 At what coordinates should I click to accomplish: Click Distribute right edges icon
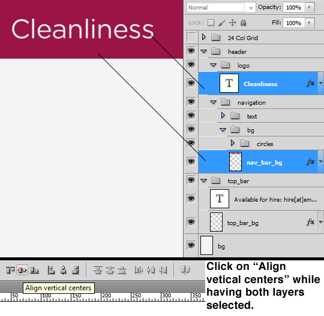coord(163,270)
